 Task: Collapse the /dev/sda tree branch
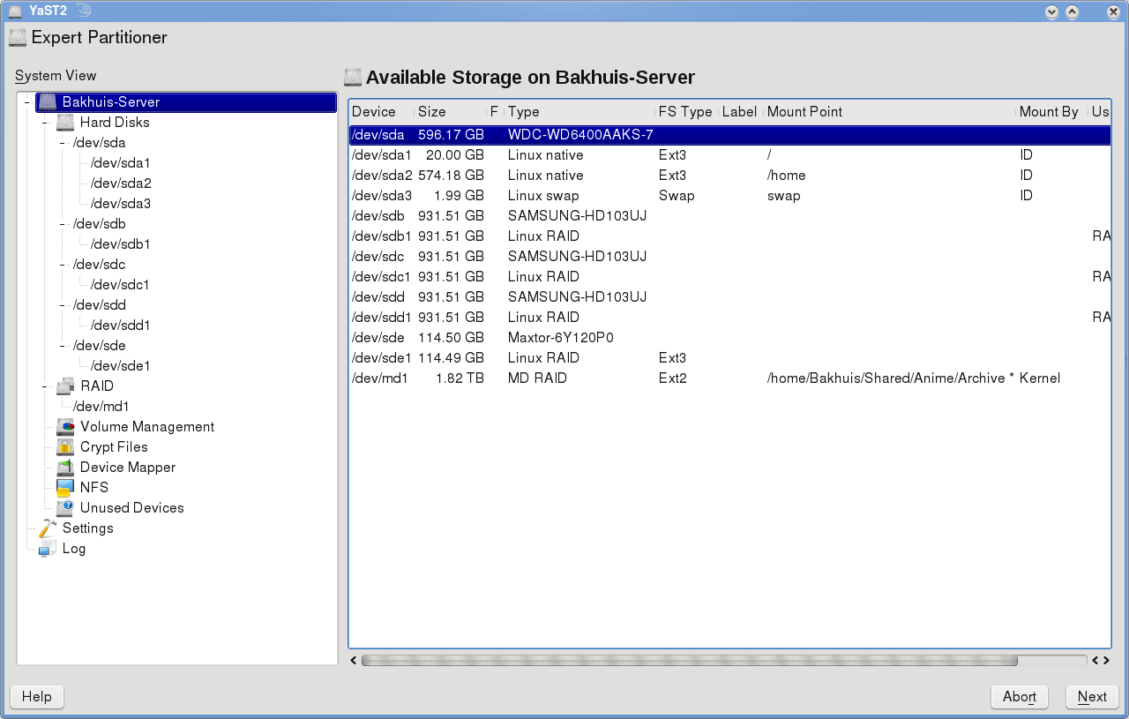point(63,143)
